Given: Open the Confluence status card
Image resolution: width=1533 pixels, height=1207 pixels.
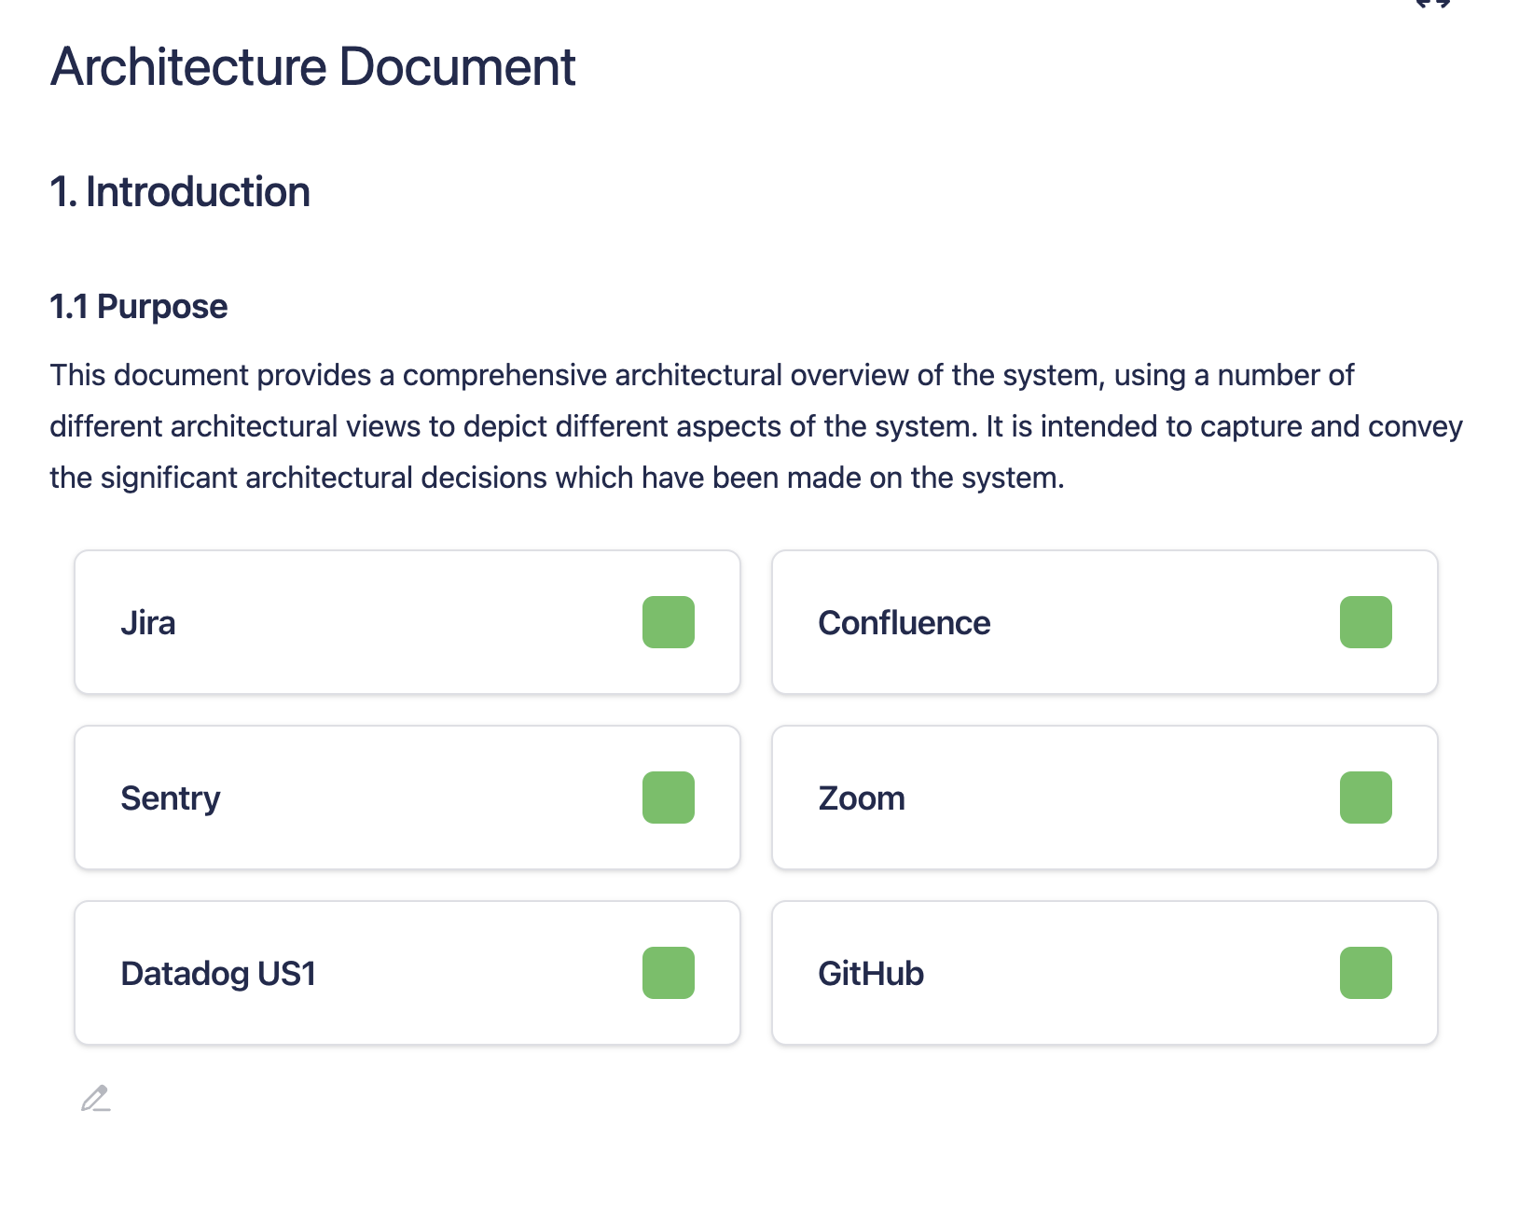Looking at the screenshot, I should (1104, 622).
